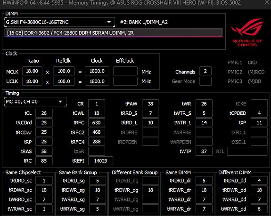
Task: Click the tWR value field
Action: point(204,104)
